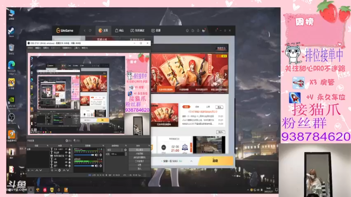
Task: Toggle lock on the 视频采集设备 source
Action: [70, 155]
